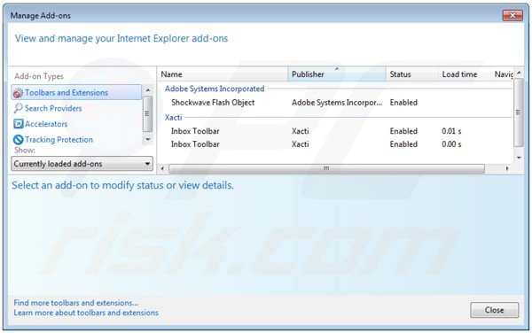The width and height of the screenshot is (532, 333).
Task: Click Enabled status of Shockwave Flash Object
Action: coord(403,103)
